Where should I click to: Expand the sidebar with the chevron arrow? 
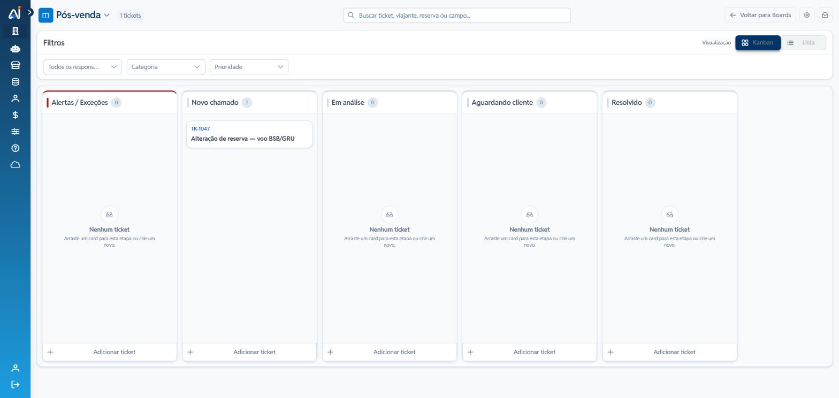click(30, 12)
